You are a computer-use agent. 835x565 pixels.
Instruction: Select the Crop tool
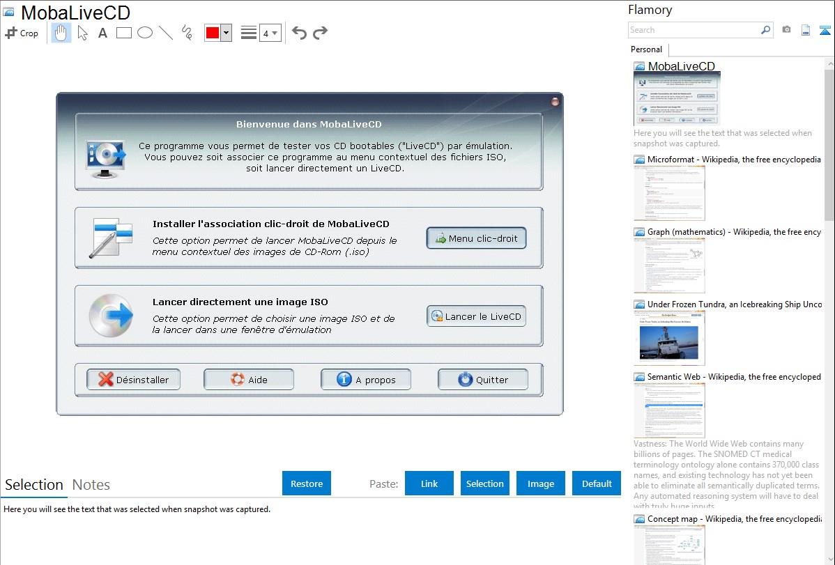click(22, 33)
